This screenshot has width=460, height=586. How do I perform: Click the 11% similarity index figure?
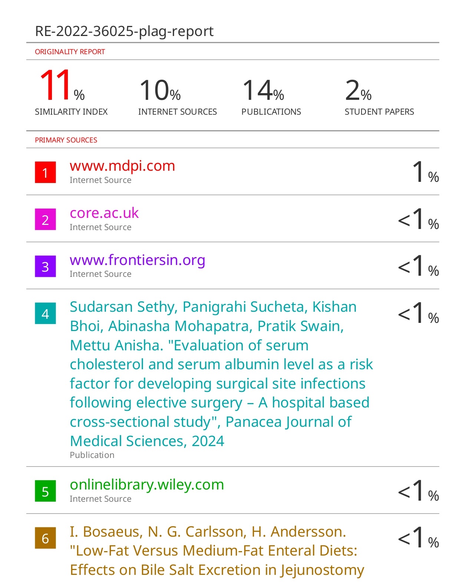pyautogui.click(x=62, y=86)
